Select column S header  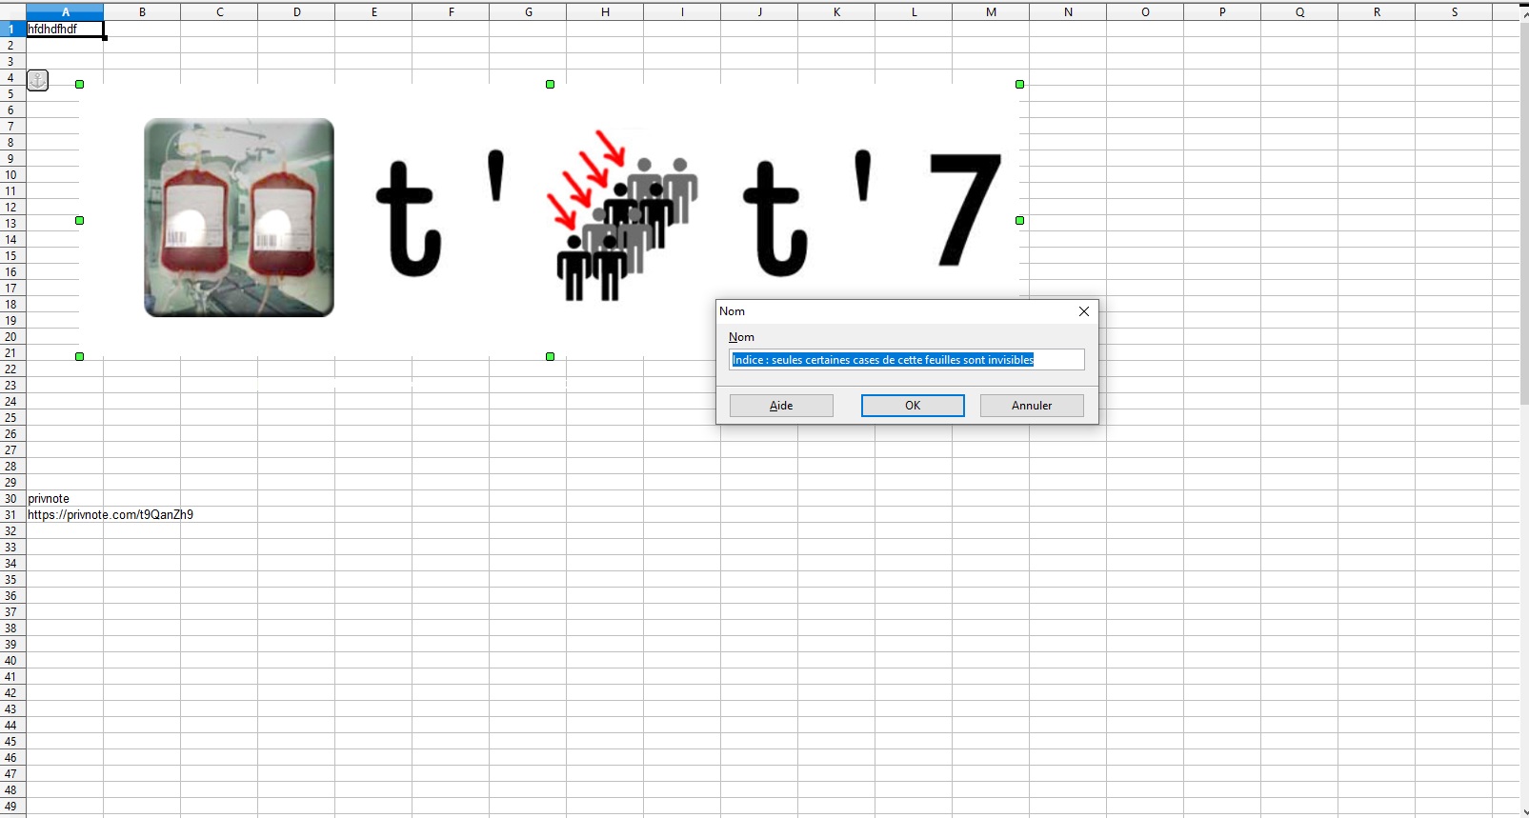point(1454,12)
